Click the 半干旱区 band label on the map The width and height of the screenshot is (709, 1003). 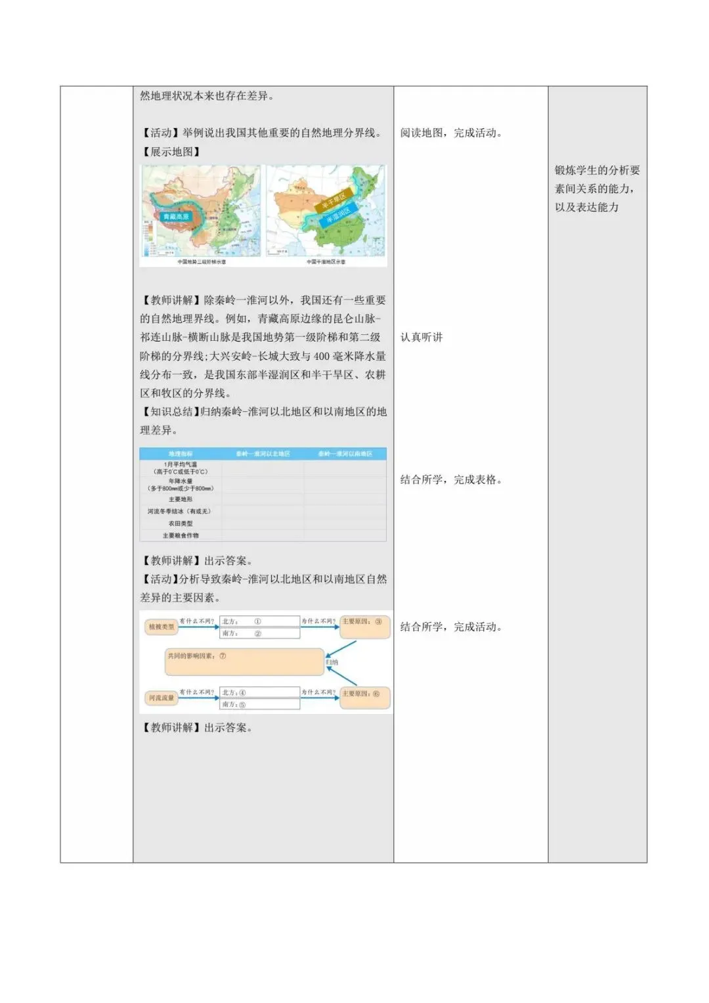333,201
